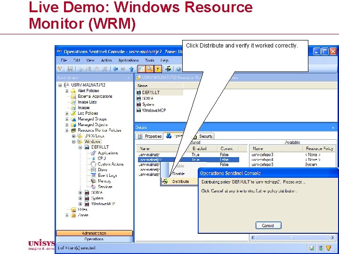
Task: Select the Custom Actions icon
Action: coord(93,164)
